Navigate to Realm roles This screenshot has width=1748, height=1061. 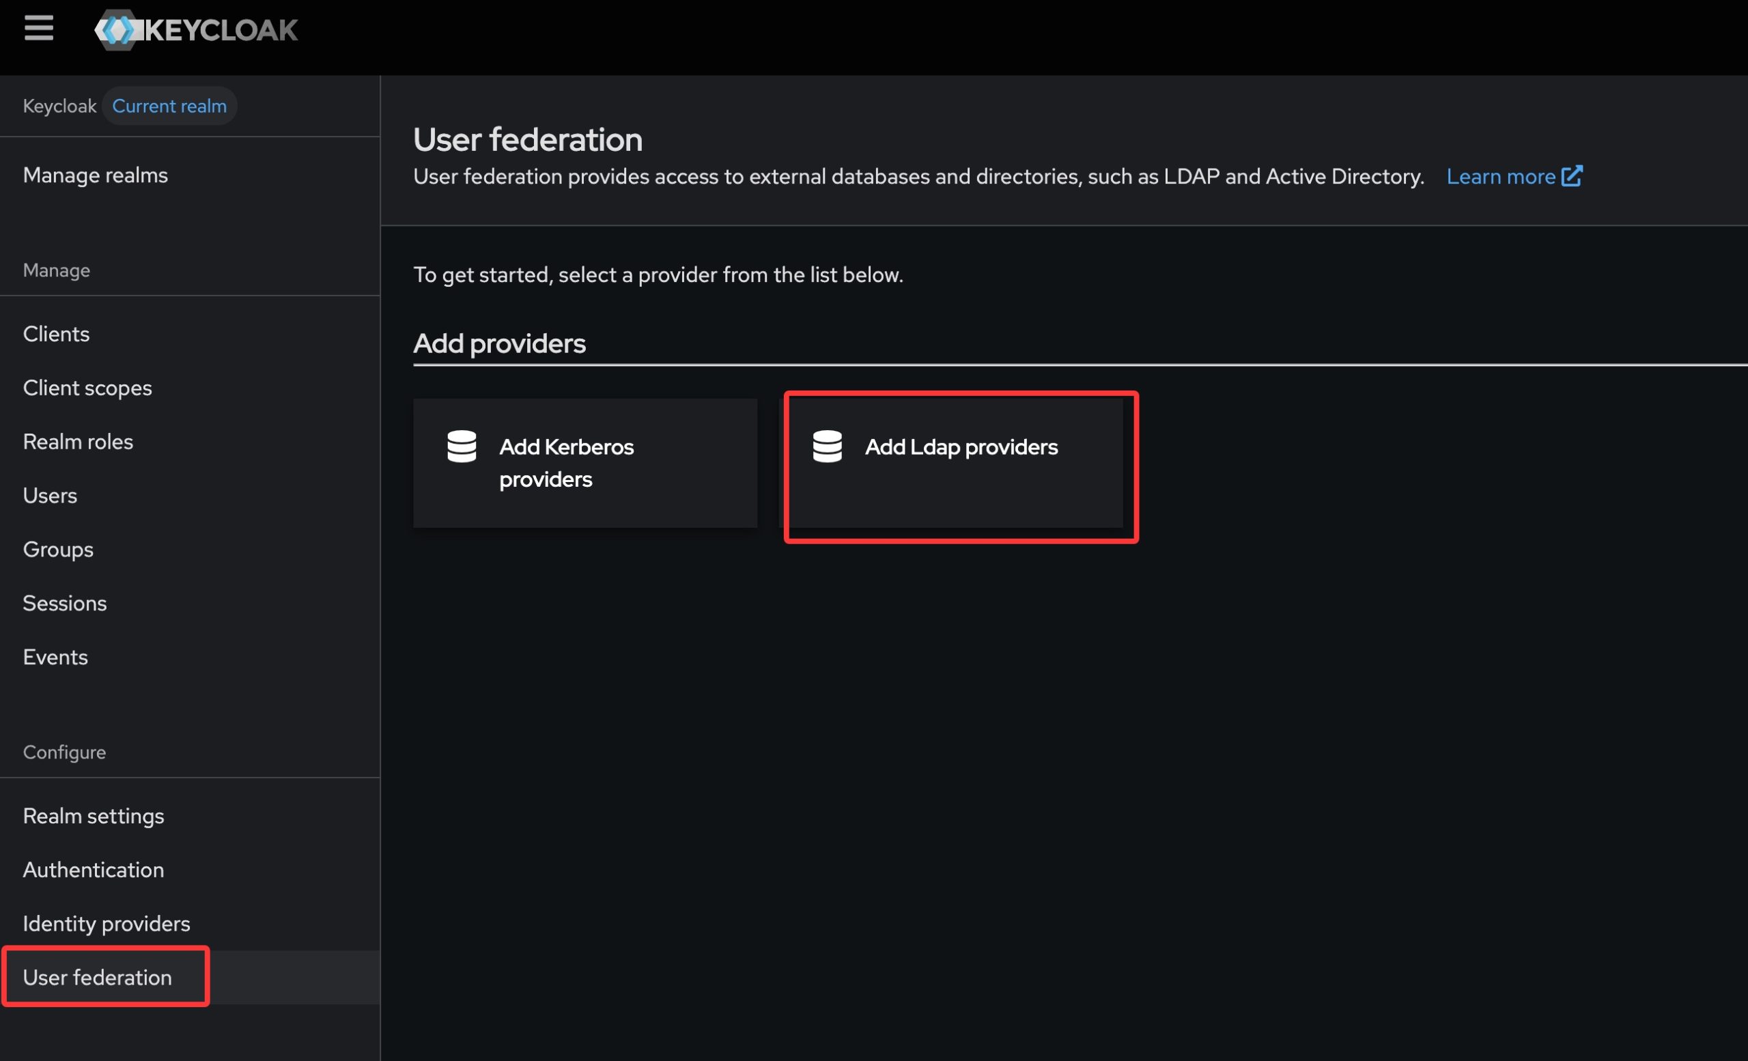pos(190,442)
